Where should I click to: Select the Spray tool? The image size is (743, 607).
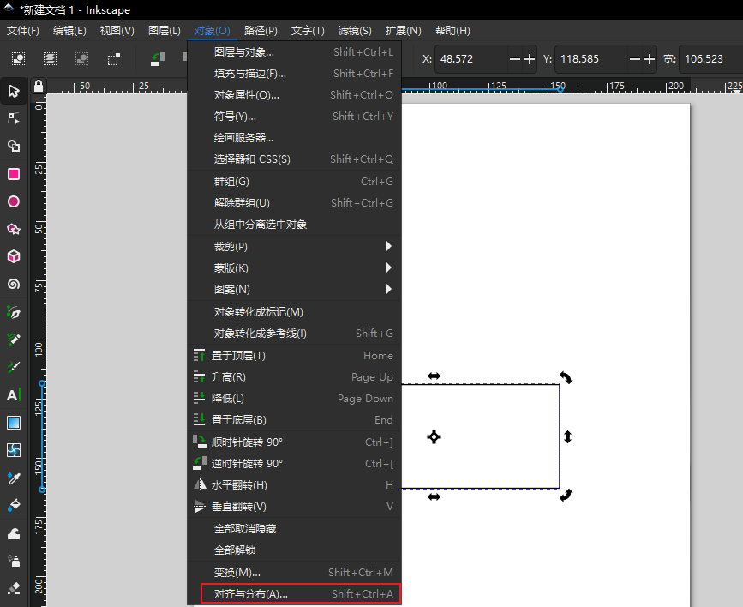click(14, 561)
